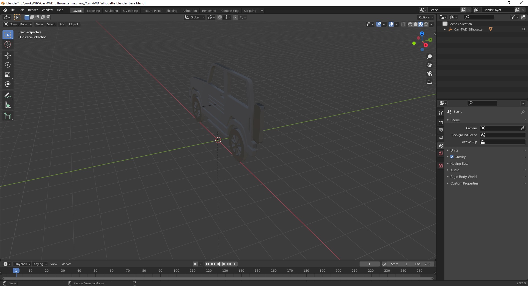Switch to material preview shading
The image size is (528, 286).
(x=421, y=24)
